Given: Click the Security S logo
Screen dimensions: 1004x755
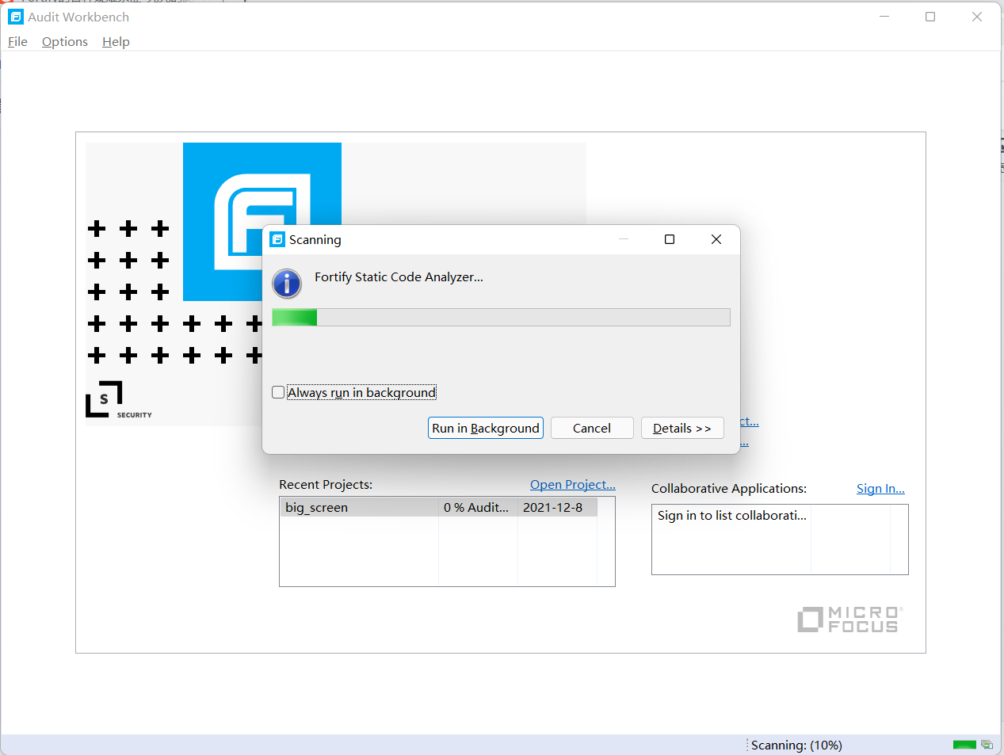Looking at the screenshot, I should (118, 399).
